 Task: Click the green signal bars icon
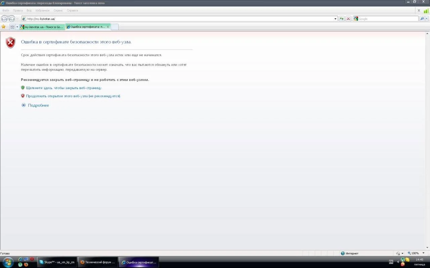click(x=426, y=11)
